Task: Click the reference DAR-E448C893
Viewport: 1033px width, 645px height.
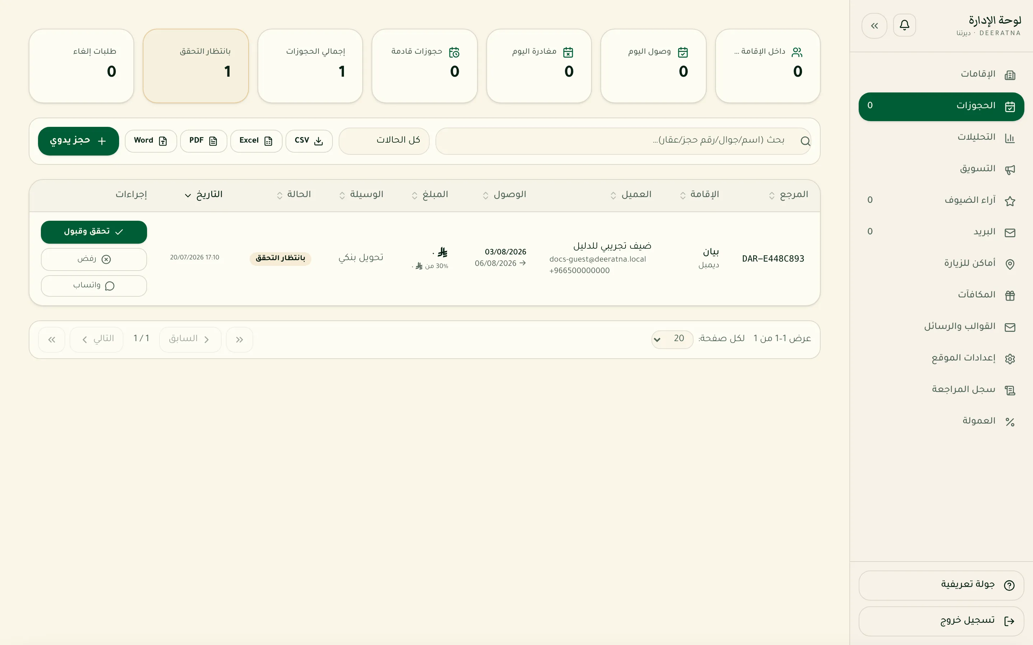Action: pos(773,259)
